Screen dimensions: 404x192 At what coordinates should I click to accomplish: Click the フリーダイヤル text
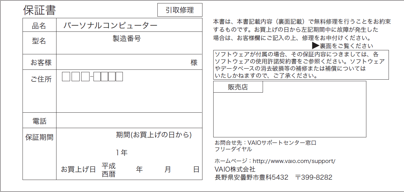click(233, 149)
